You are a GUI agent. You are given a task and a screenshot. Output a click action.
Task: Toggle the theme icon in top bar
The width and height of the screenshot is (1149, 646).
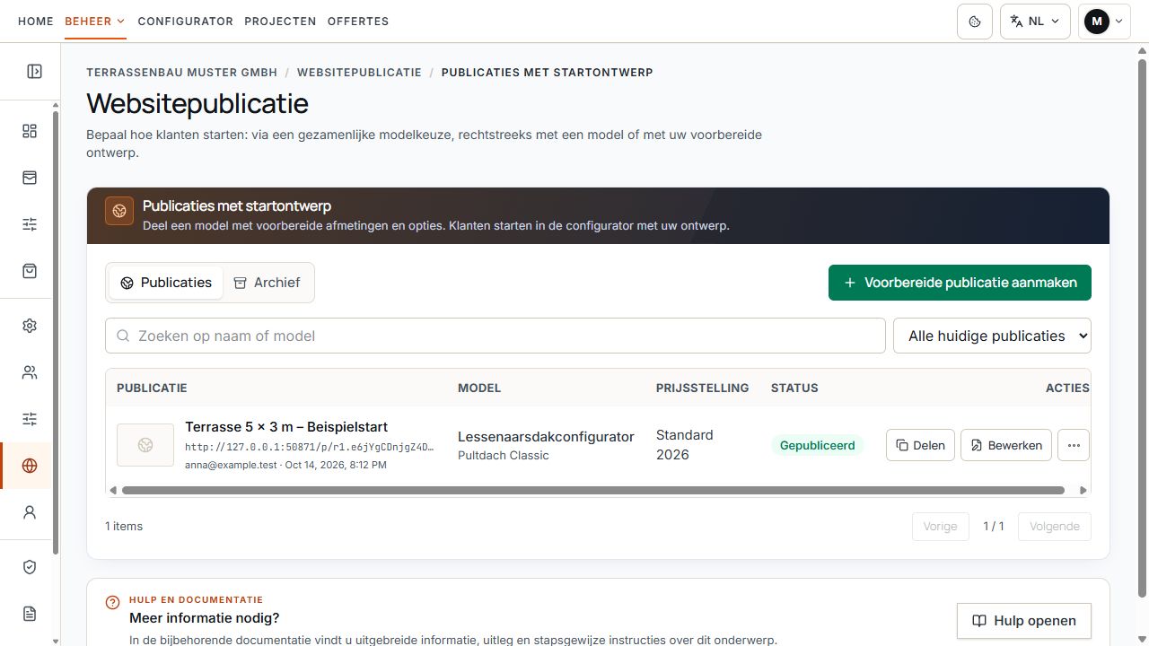(x=975, y=22)
